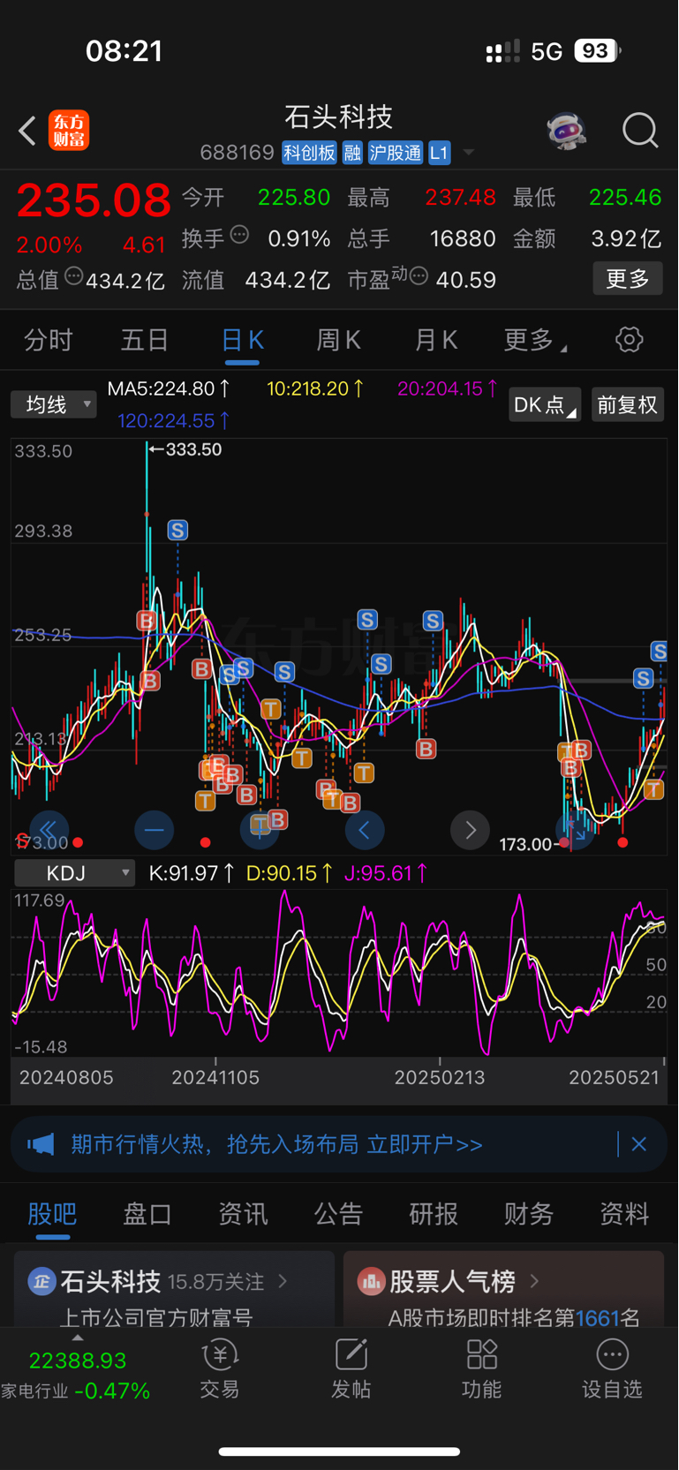679x1470 pixels.
Task: Open the robot assistant icon
Action: point(566,131)
